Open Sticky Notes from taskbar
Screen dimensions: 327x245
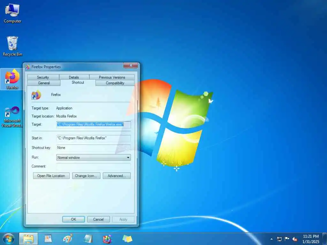[127, 239]
